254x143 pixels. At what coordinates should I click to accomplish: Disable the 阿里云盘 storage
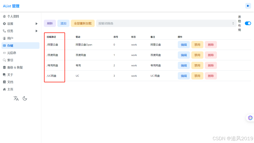[197, 45]
